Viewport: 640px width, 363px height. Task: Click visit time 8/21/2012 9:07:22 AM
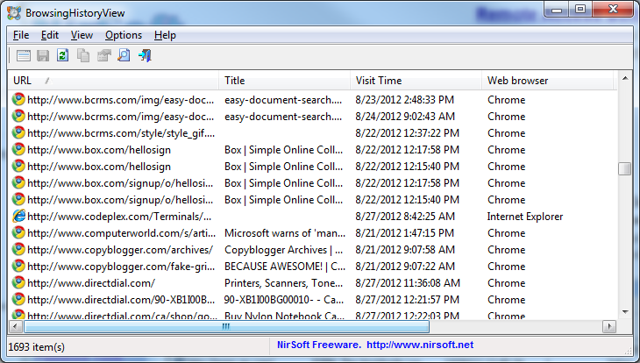[x=405, y=267]
